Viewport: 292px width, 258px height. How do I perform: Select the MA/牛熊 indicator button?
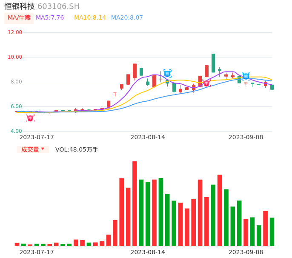point(19,18)
